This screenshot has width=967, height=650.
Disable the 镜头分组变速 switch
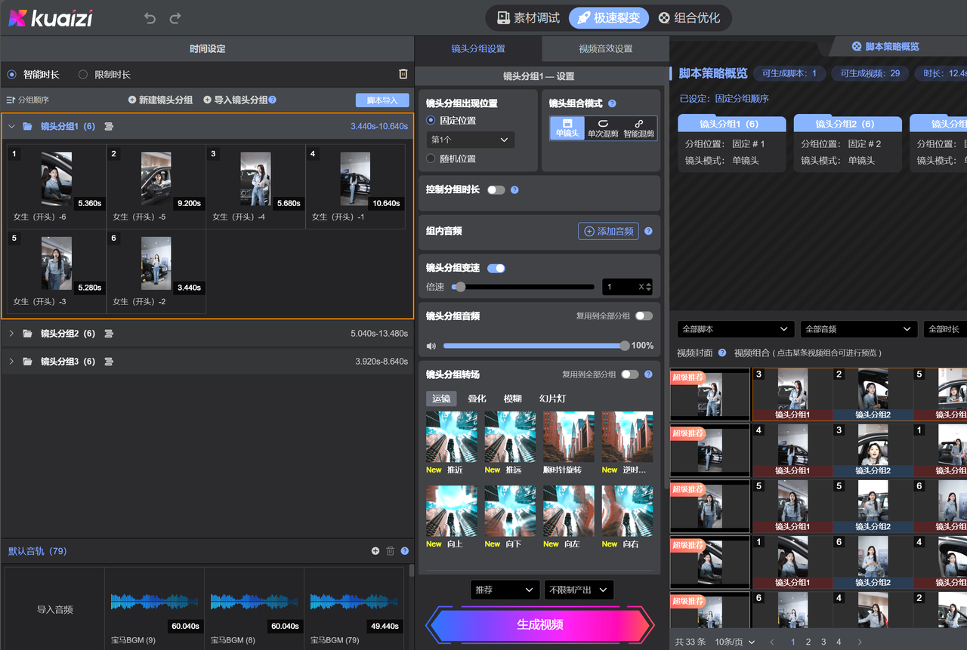point(496,268)
